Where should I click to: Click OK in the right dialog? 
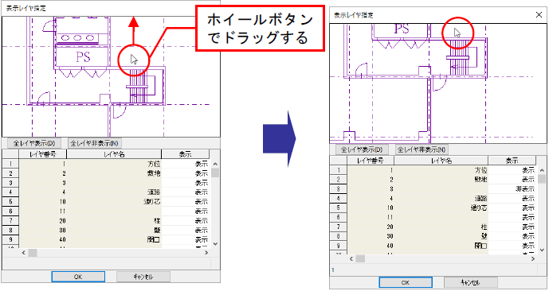point(406,282)
